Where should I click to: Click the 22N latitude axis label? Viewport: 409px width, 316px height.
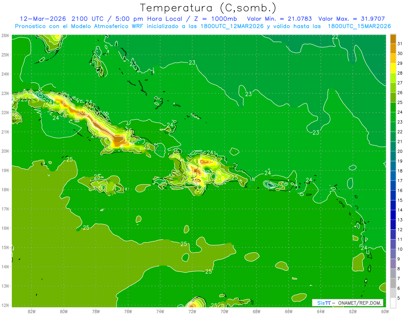click(5, 112)
